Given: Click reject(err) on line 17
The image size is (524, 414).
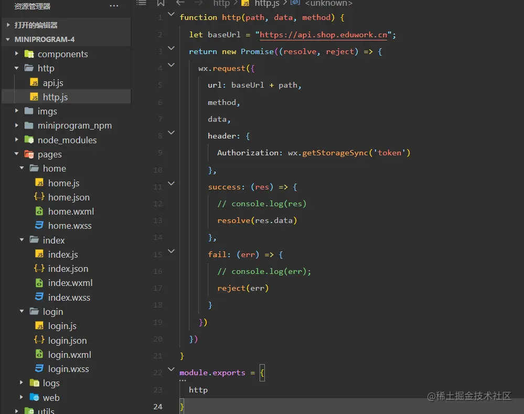Looking at the screenshot, I should coord(243,288).
